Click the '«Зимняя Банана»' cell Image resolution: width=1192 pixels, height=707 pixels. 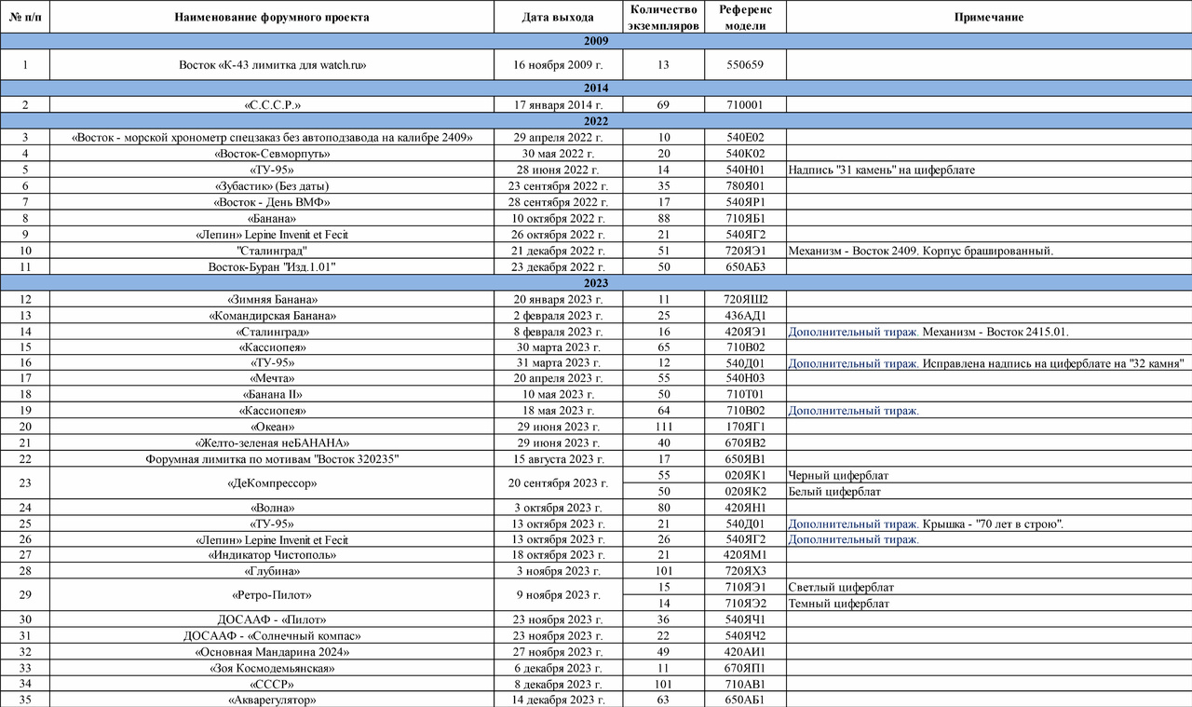click(x=272, y=299)
